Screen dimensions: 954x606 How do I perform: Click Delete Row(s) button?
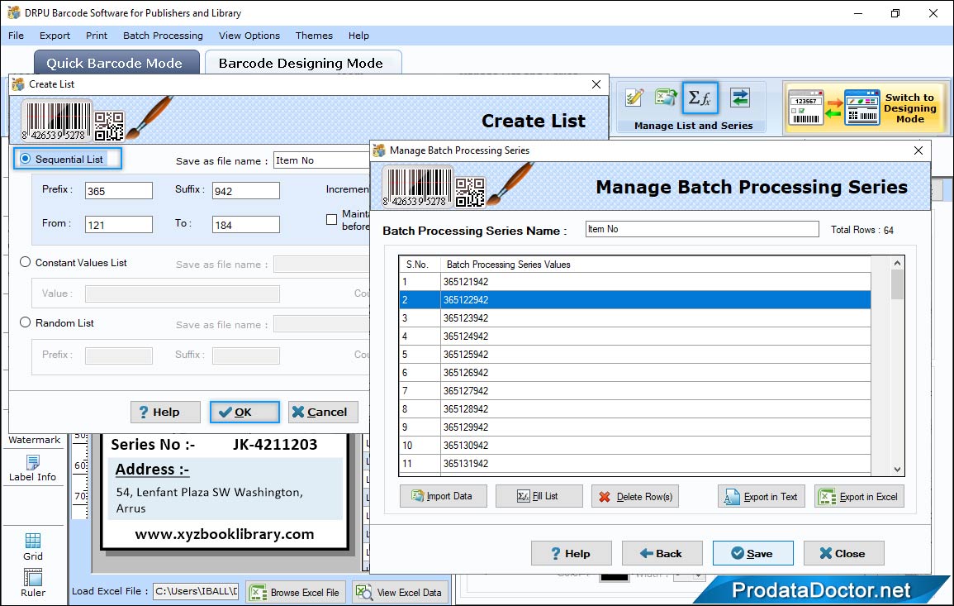[x=635, y=496]
